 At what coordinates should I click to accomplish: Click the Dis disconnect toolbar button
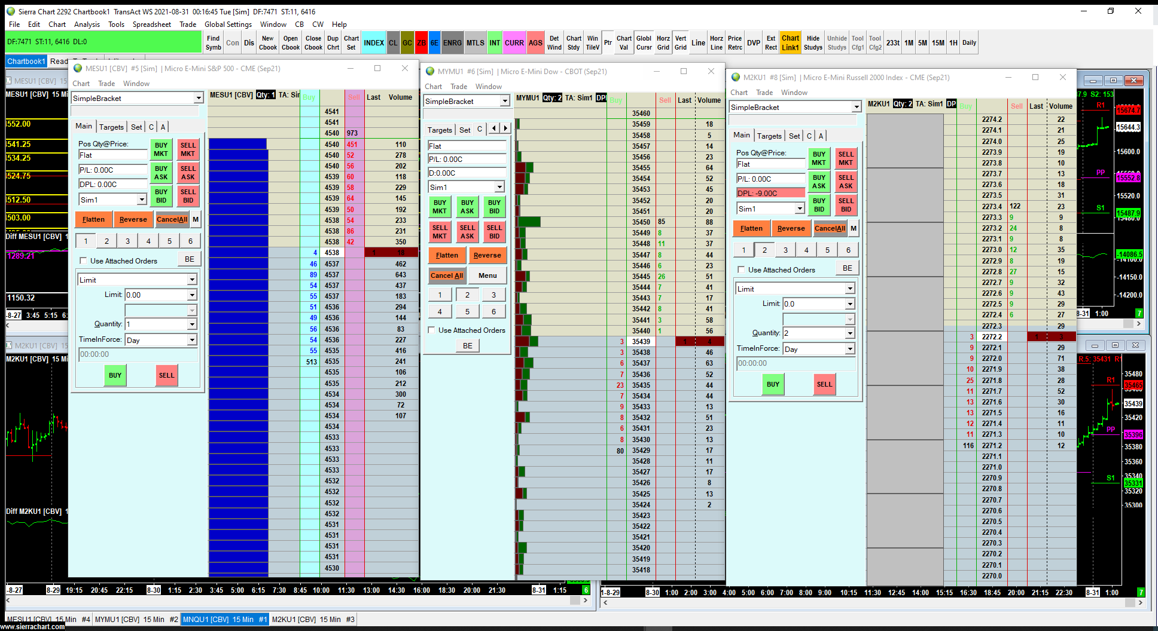(249, 42)
